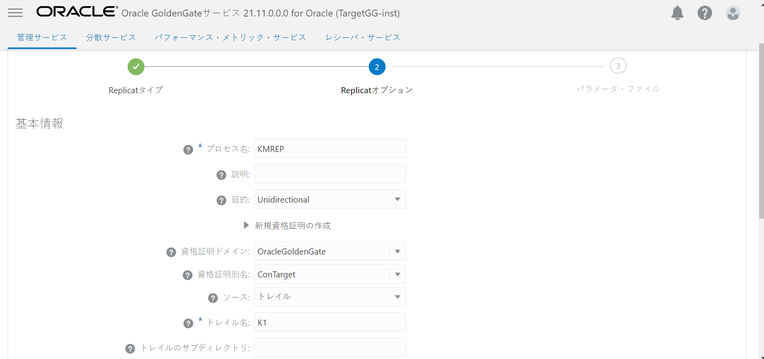Open the notifications bell

point(677,13)
